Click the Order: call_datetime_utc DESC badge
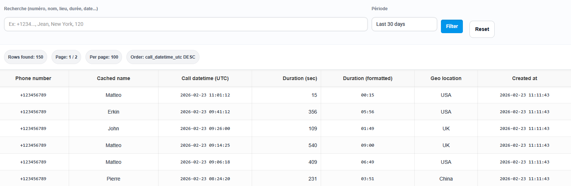571x186 pixels. coord(163,57)
